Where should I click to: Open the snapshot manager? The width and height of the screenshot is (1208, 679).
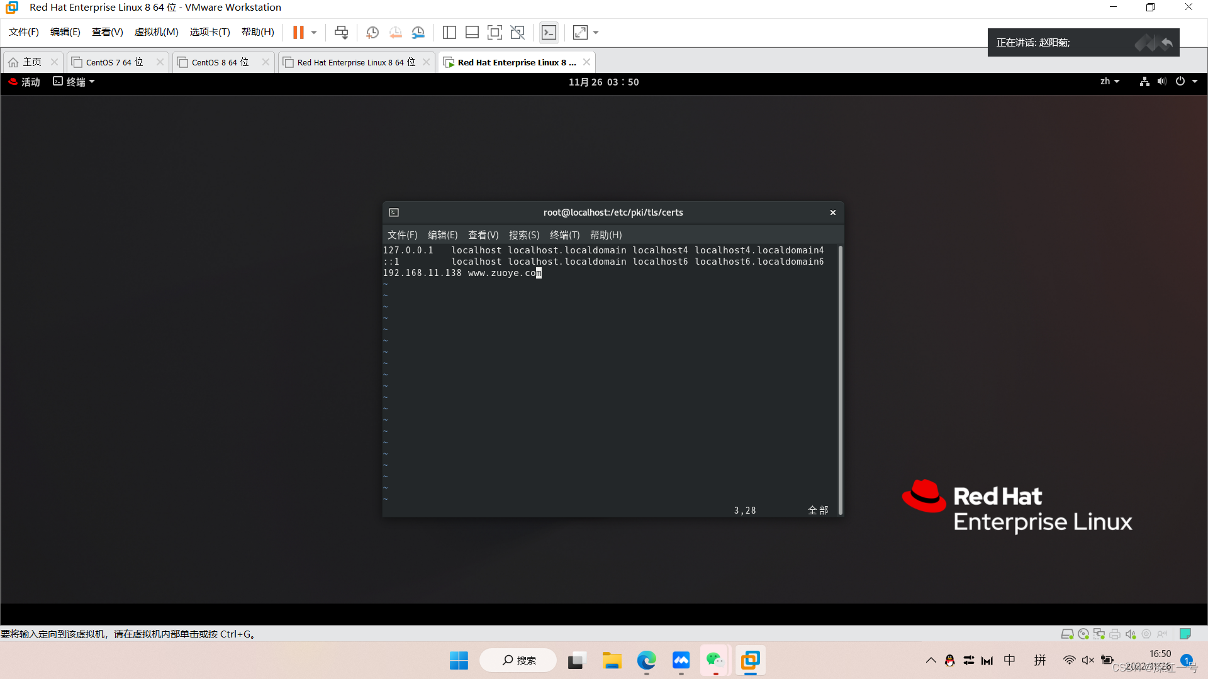pos(418,33)
